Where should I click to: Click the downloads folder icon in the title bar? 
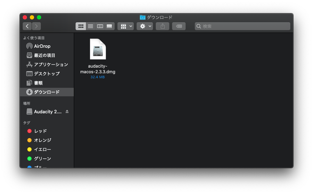pos(143,18)
